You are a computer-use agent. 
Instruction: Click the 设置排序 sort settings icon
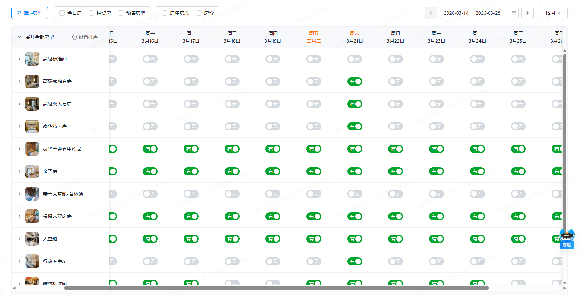point(75,37)
